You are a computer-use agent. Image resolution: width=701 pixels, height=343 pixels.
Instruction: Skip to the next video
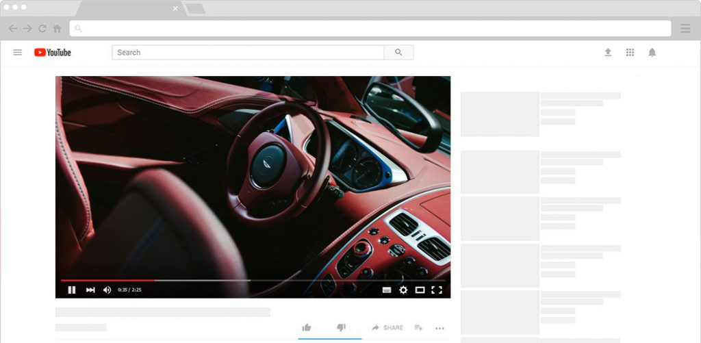point(90,290)
